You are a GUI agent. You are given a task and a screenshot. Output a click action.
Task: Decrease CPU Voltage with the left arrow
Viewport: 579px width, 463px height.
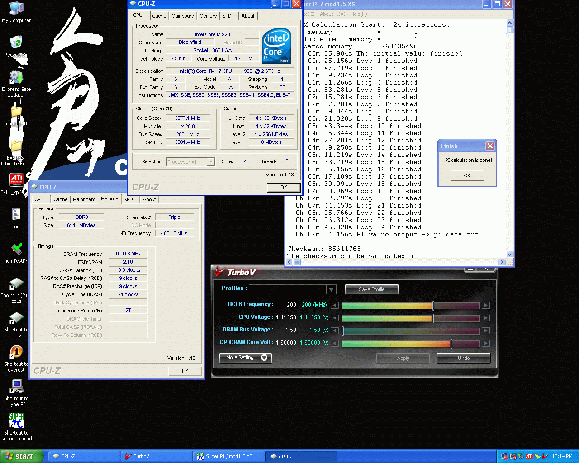point(335,318)
